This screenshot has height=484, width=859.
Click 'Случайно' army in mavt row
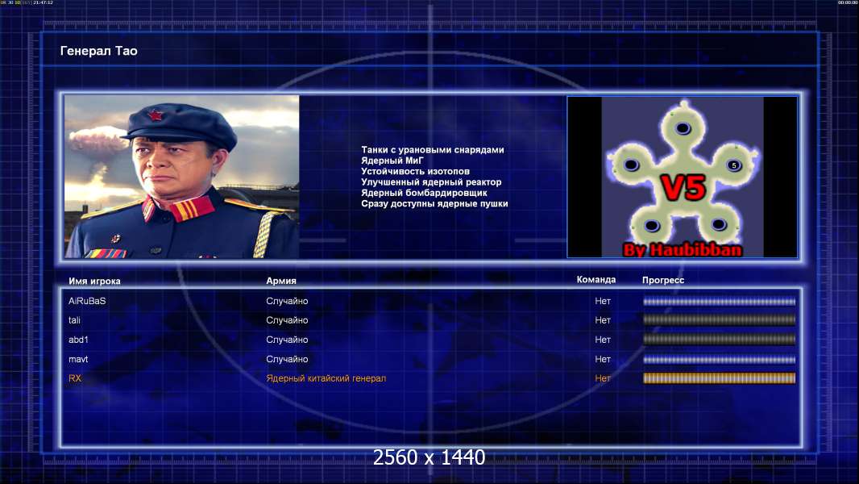click(287, 360)
